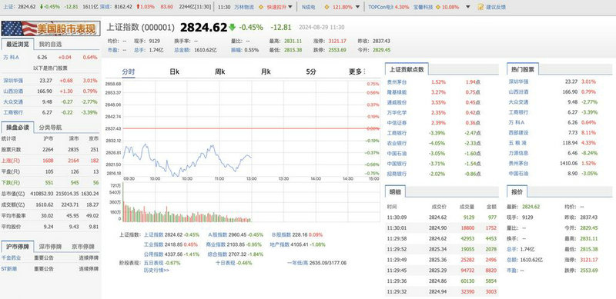
Task: Select the 报价 tab
Action: tap(517, 192)
